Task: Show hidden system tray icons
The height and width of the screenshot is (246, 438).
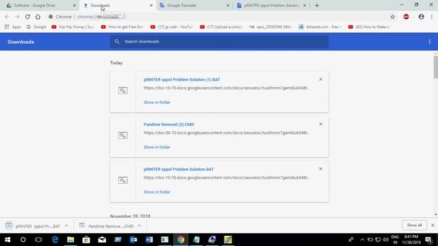Action: coord(362,240)
